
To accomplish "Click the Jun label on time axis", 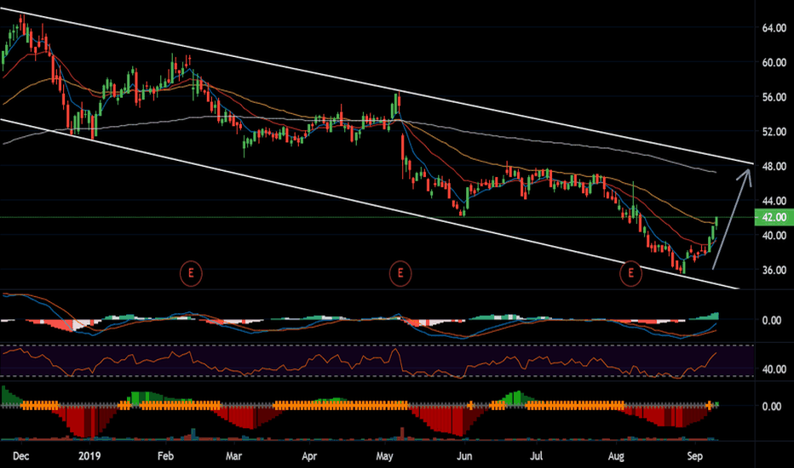I will pos(464,456).
